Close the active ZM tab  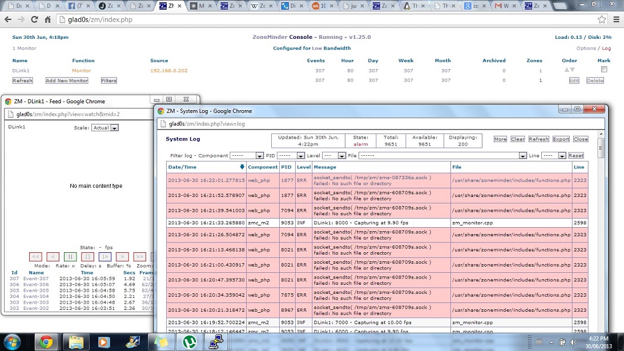pyautogui.click(x=179, y=6)
